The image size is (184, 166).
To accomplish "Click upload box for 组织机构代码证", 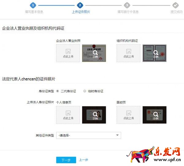I will [x=128, y=53].
